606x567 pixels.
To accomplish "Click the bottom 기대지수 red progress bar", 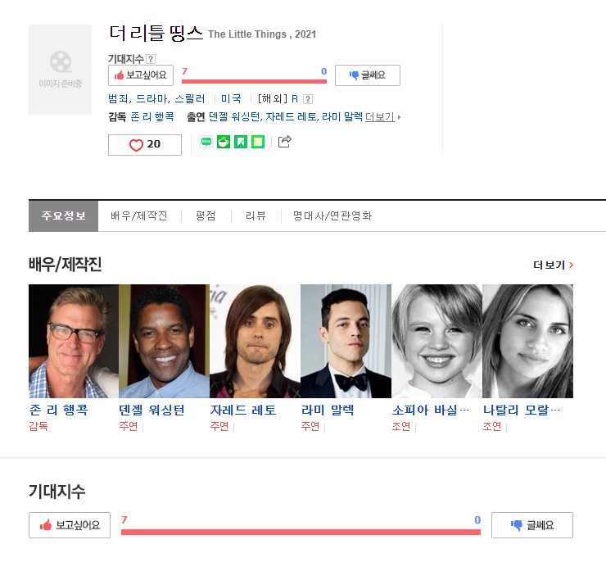I will click(x=301, y=533).
